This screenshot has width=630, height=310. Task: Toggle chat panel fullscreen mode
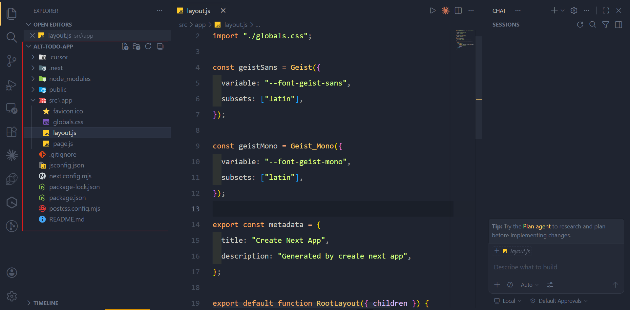tap(606, 10)
